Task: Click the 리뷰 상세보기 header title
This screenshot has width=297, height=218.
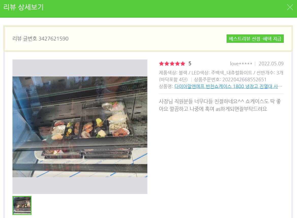Action: click(x=23, y=7)
